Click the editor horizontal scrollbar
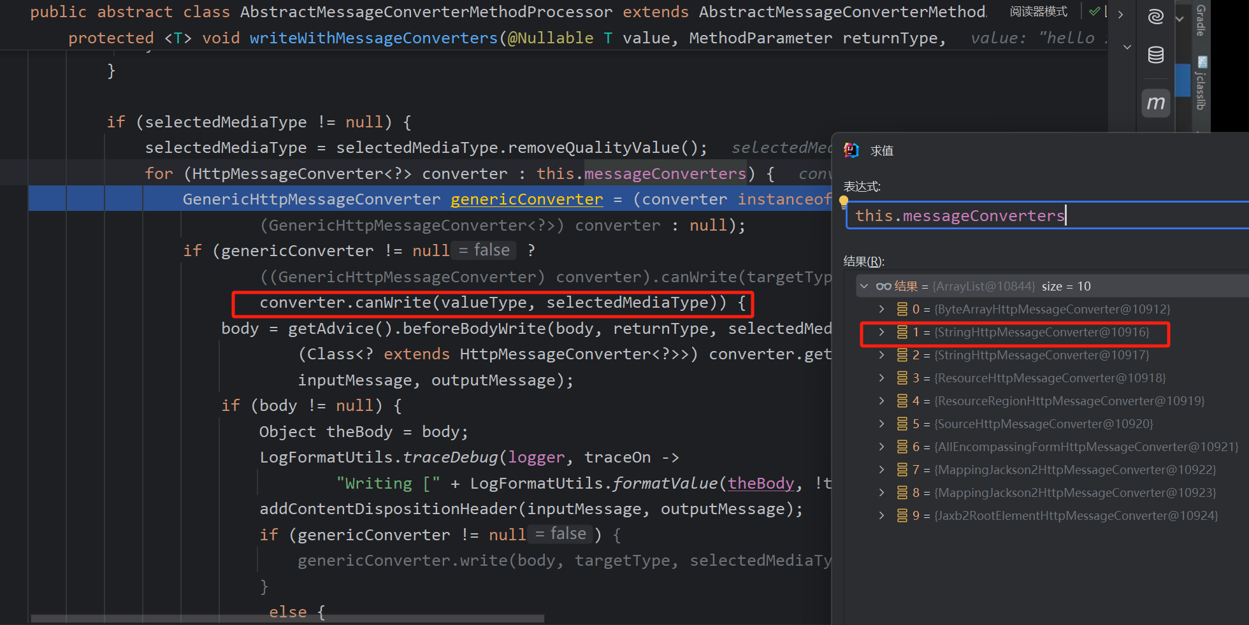This screenshot has height=625, width=1249. pyautogui.click(x=287, y=619)
